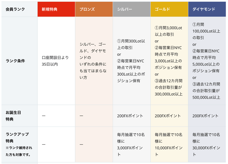228x164 pixels.
Task: Click silver condition ②毎営業日NYC時点 300Lot以上
Action: [x=131, y=71]
